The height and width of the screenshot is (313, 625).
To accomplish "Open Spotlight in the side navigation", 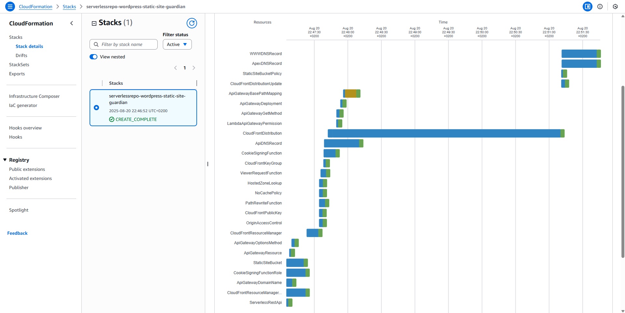I will [19, 210].
